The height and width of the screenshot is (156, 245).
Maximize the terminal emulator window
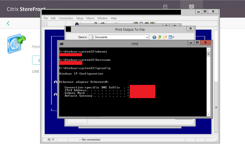pyautogui.click(x=205, y=12)
